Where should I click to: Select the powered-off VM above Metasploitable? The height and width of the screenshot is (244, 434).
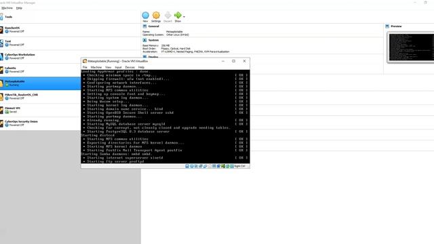click(x=41, y=70)
